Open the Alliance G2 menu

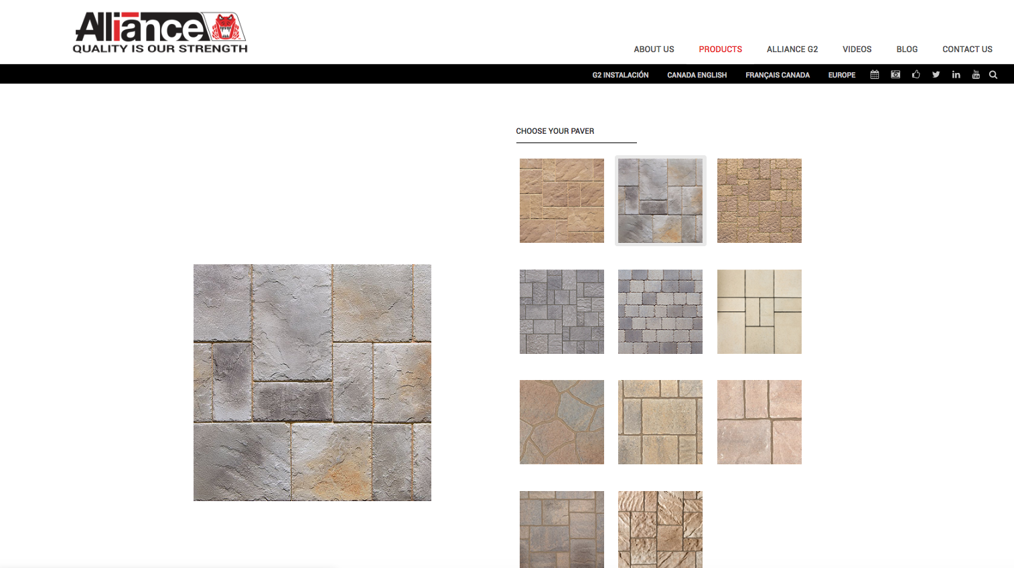click(792, 50)
